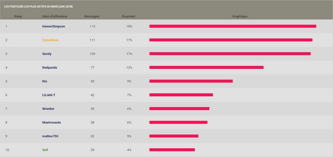The height and width of the screenshot is (157, 333).
Task: Click the Rang column header
Action: (18, 17)
